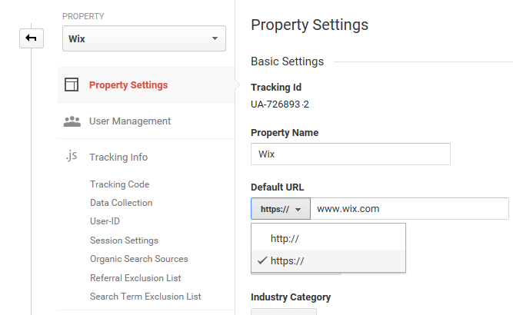Screen dimensions: 513x315
Task: Click the Default URL text field
Action: 409,209
